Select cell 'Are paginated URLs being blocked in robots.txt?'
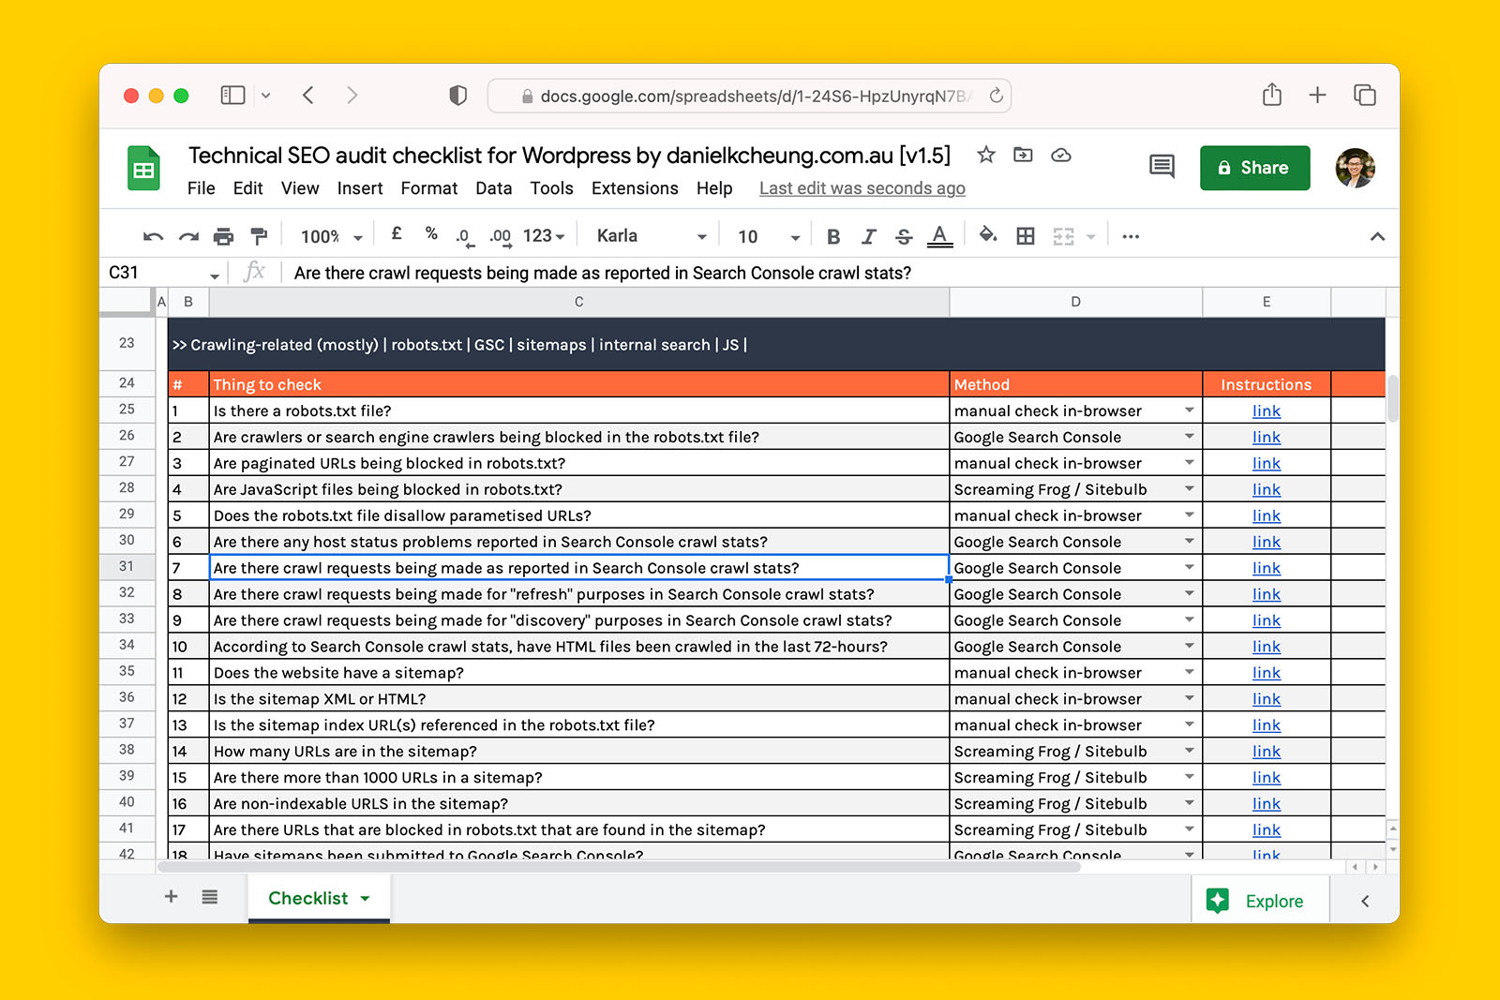This screenshot has height=1000, width=1500. (578, 463)
